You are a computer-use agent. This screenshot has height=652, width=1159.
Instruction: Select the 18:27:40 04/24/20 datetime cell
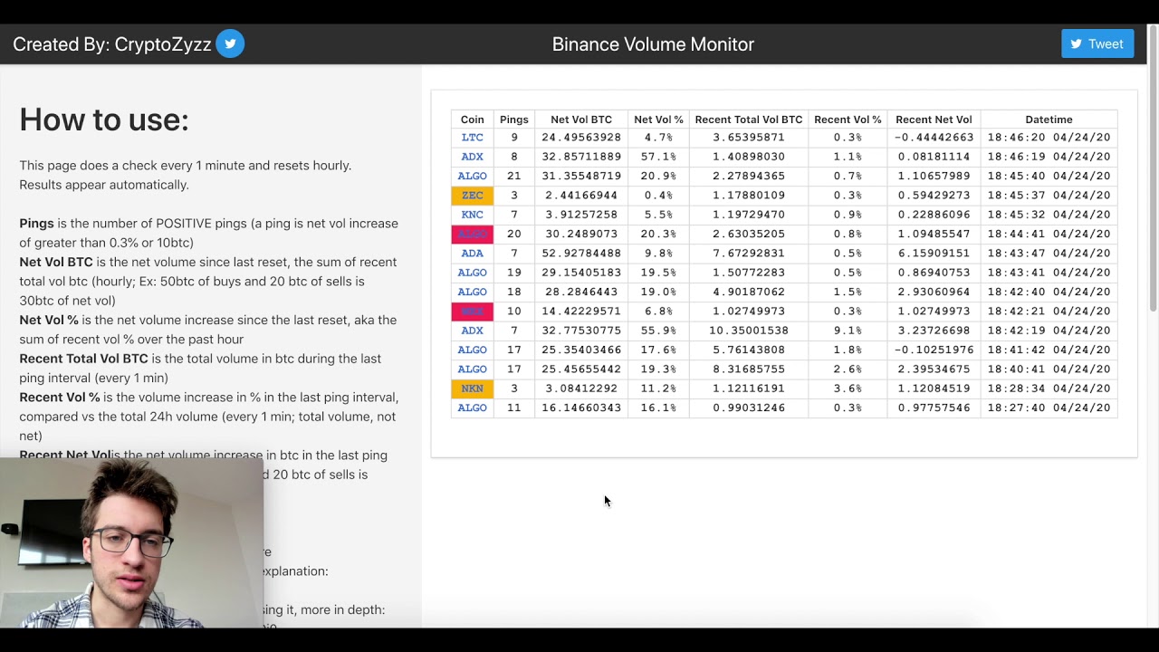tap(1049, 407)
